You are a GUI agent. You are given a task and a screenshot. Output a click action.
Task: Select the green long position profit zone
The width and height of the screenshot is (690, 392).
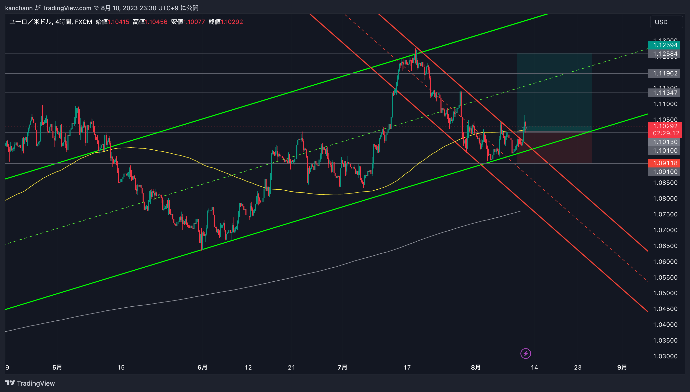554,92
